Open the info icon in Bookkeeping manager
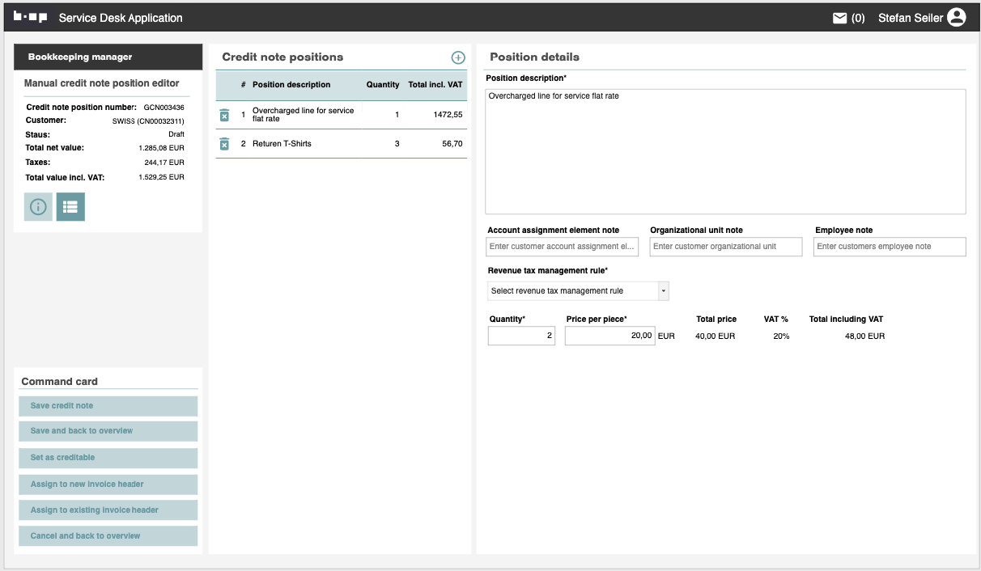This screenshot has height=571, width=981. [38, 206]
